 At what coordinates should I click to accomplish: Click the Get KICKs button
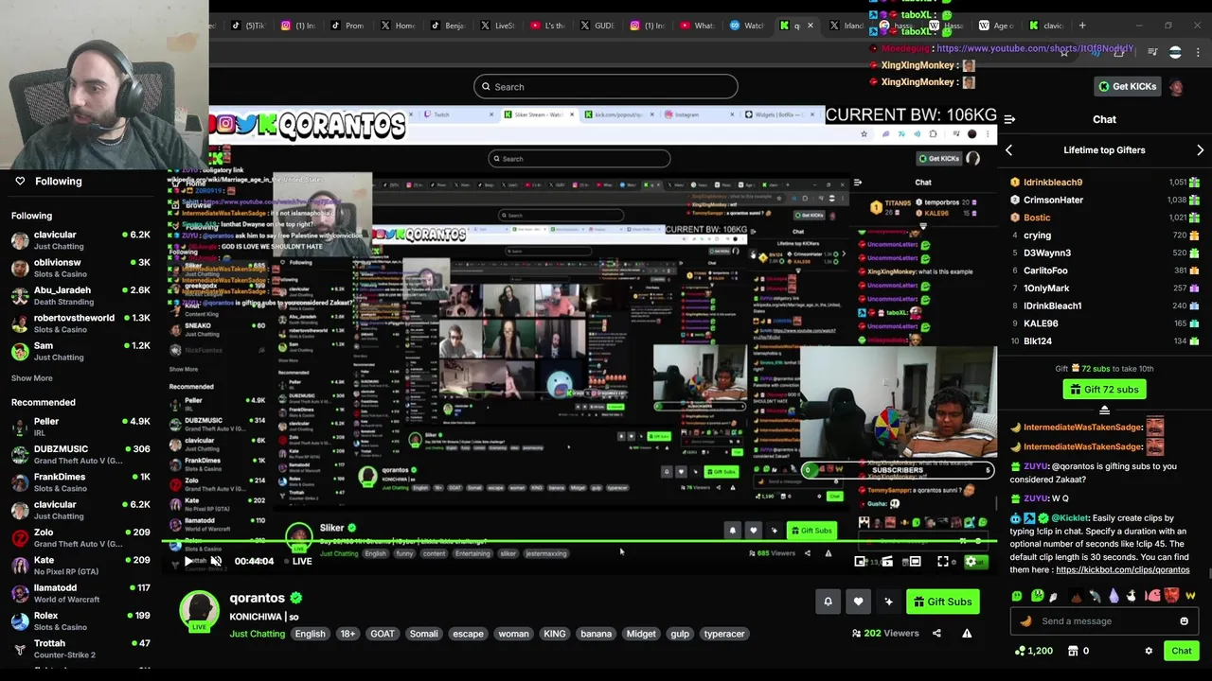tap(1127, 87)
